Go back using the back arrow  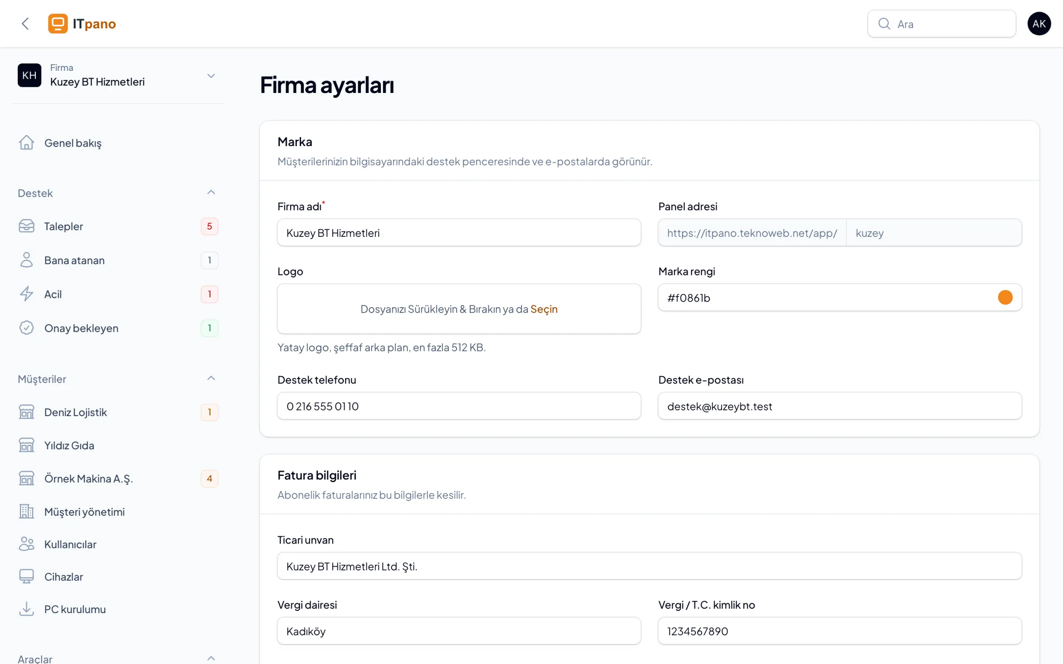click(25, 23)
